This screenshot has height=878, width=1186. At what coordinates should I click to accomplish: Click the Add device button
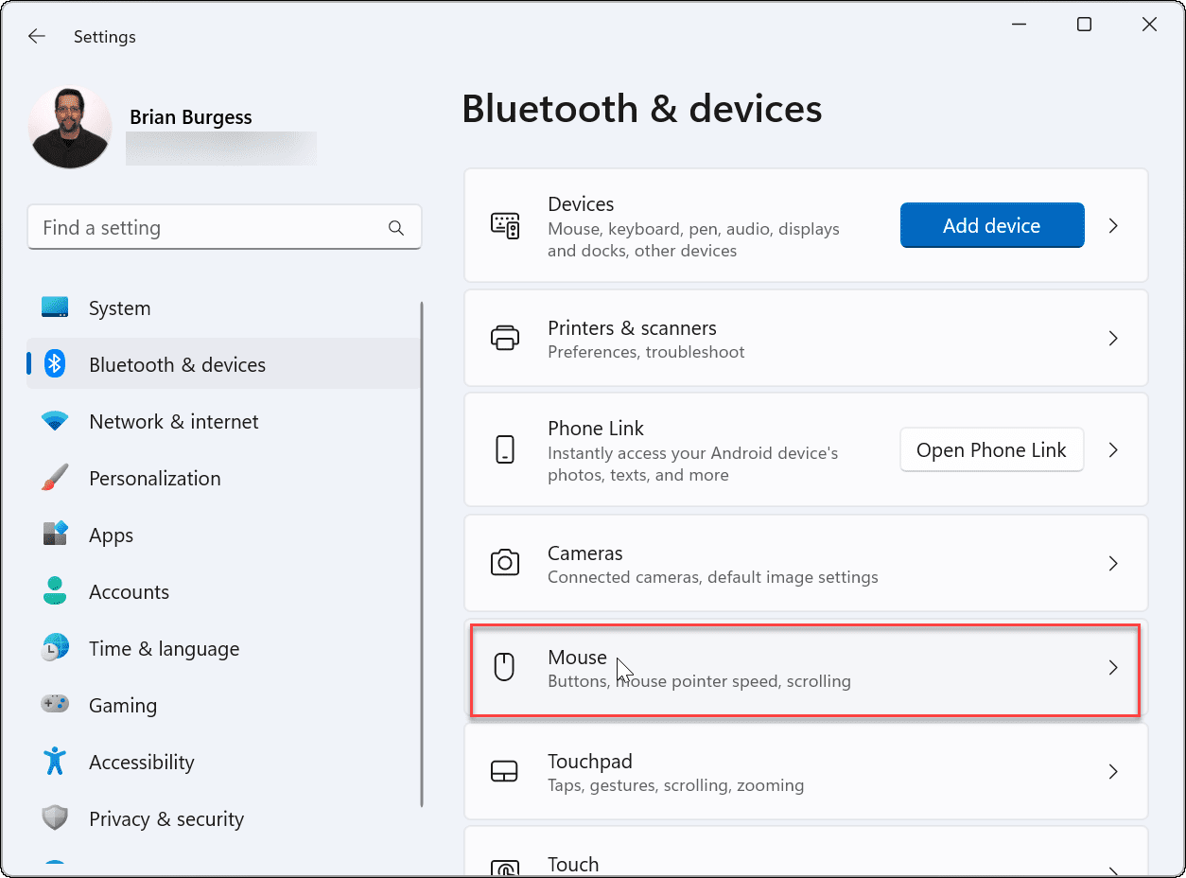coord(991,225)
